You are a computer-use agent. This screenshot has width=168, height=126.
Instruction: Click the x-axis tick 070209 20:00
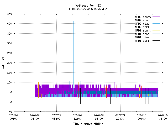point(120,117)
